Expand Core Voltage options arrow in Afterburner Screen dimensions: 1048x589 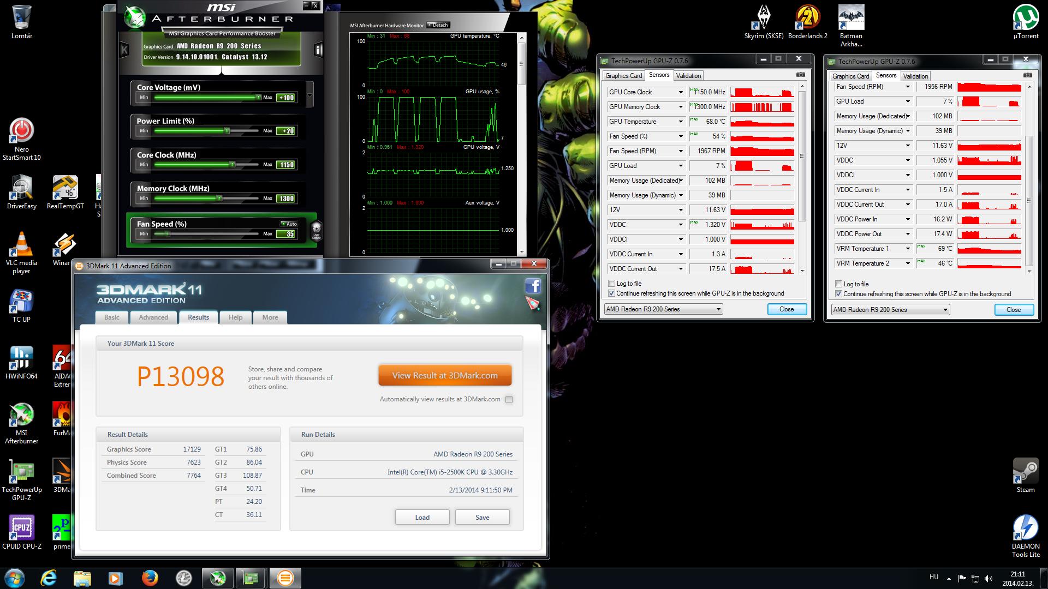[x=309, y=95]
